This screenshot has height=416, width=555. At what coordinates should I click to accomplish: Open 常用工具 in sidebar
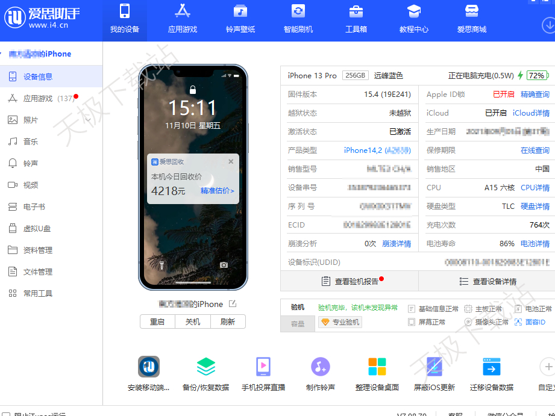pos(51,293)
